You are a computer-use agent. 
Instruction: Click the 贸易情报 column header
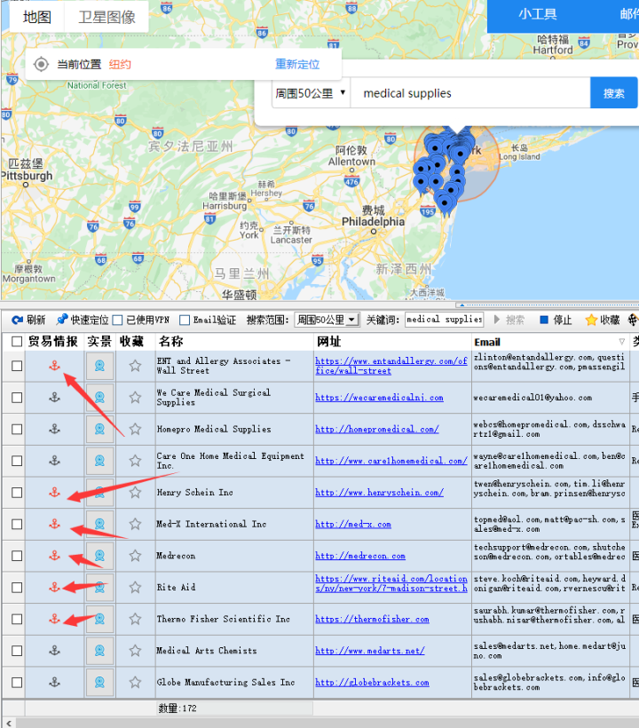coord(53,342)
